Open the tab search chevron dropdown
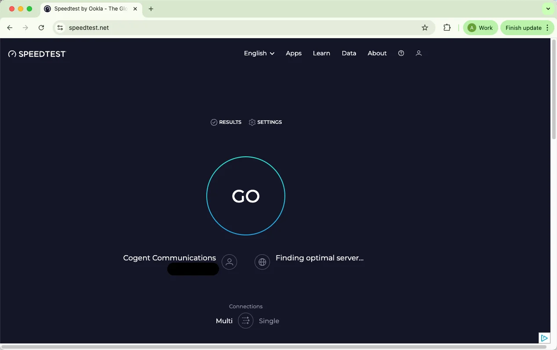The image size is (557, 350). 548,9
